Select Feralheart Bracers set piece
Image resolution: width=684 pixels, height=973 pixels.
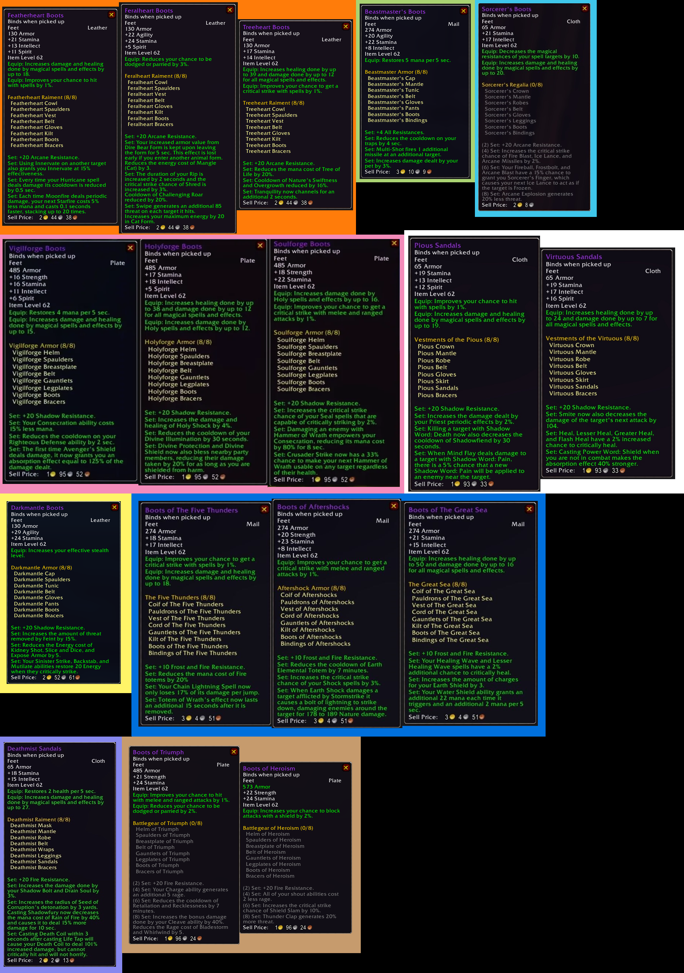150,124
